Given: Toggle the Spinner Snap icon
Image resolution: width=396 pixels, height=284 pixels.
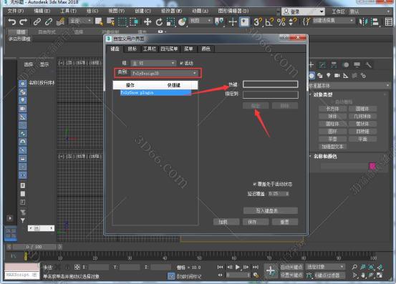Looking at the screenshot, I should pos(292,22).
